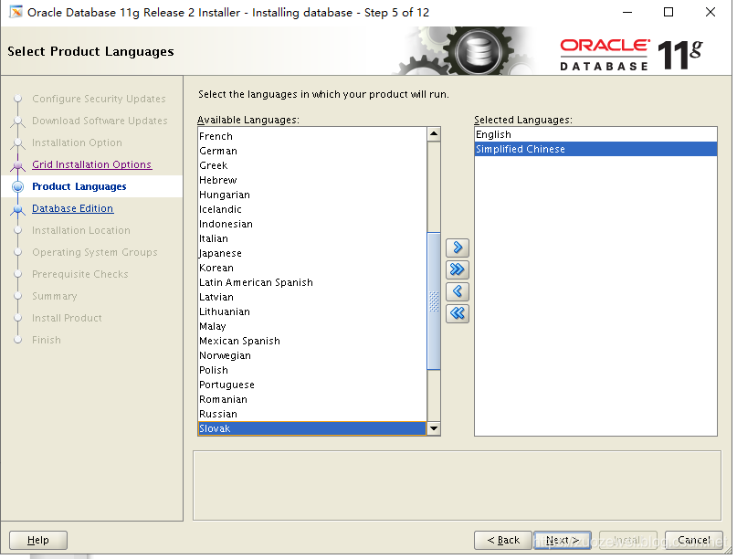This screenshot has width=737, height=559.
Task: Cancel the installation
Action: [694, 540]
